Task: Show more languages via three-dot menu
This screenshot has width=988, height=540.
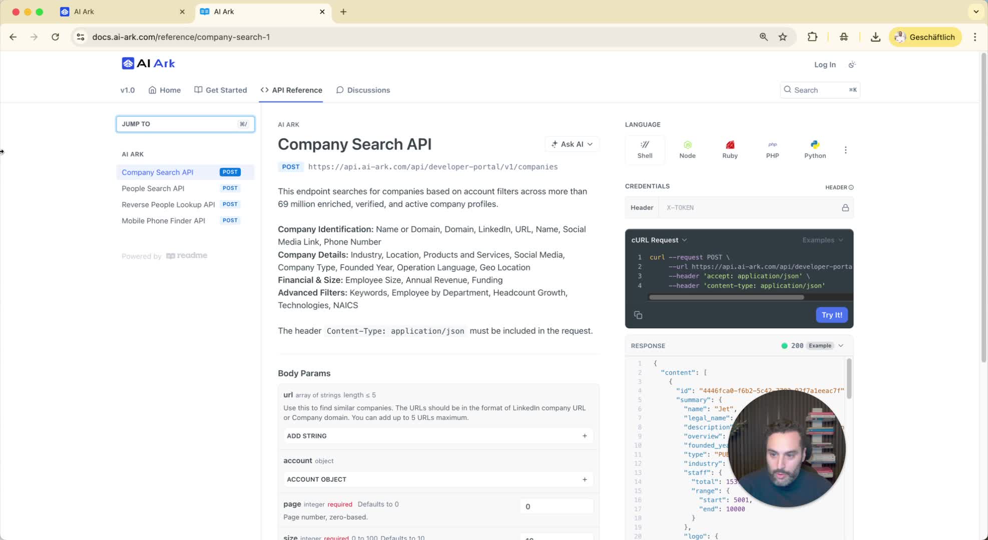Action: coord(846,150)
